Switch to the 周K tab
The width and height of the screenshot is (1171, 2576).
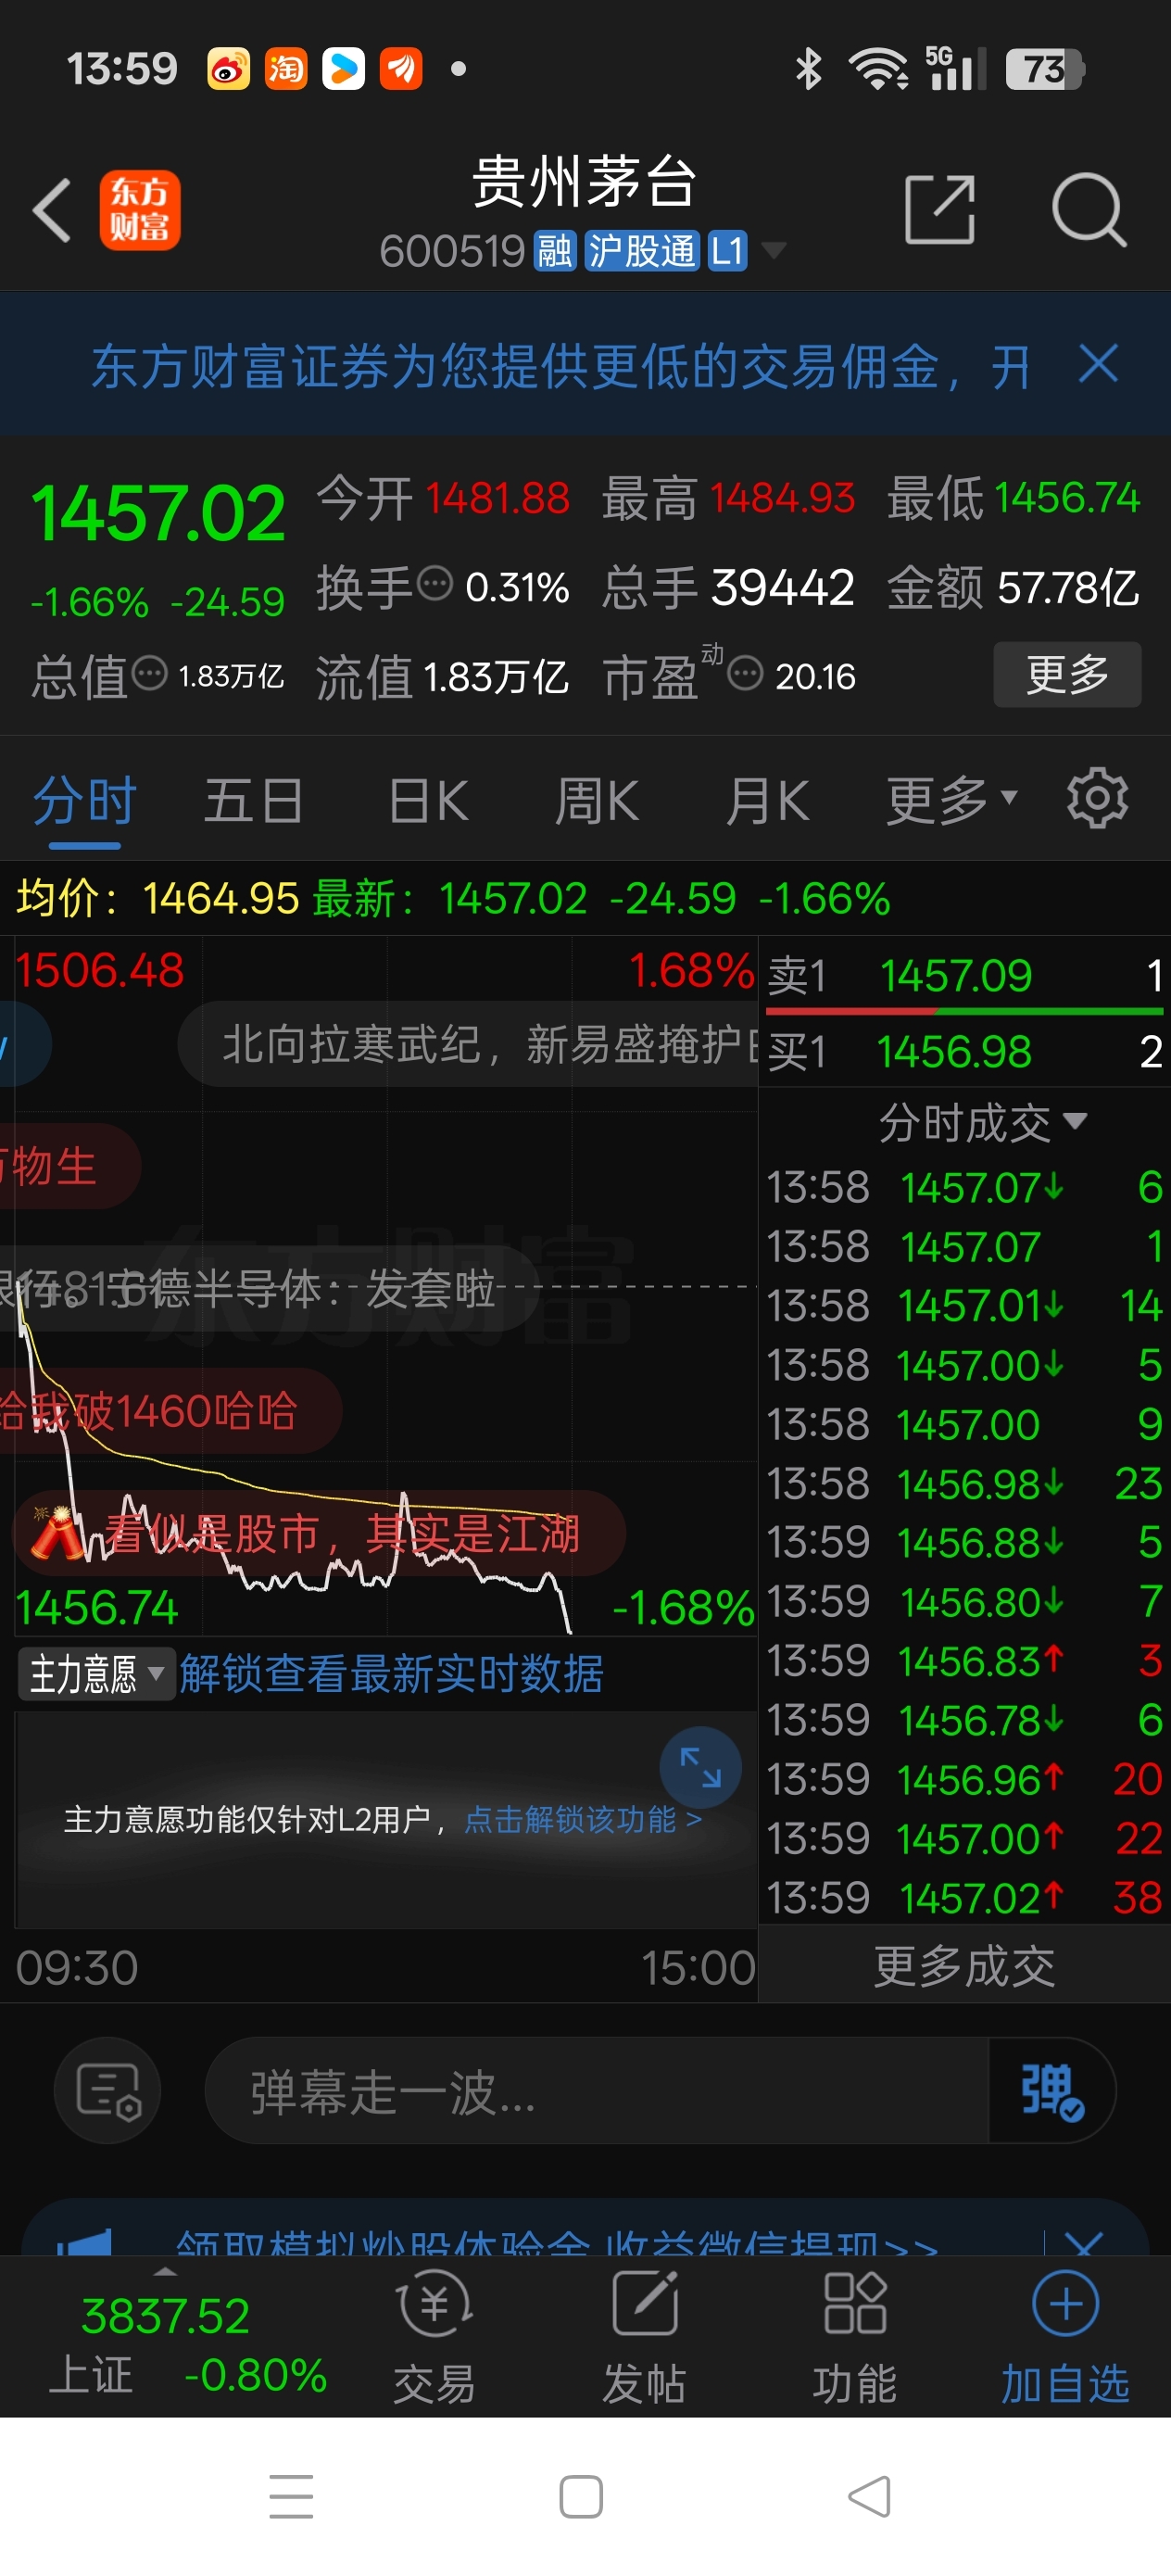tap(597, 802)
